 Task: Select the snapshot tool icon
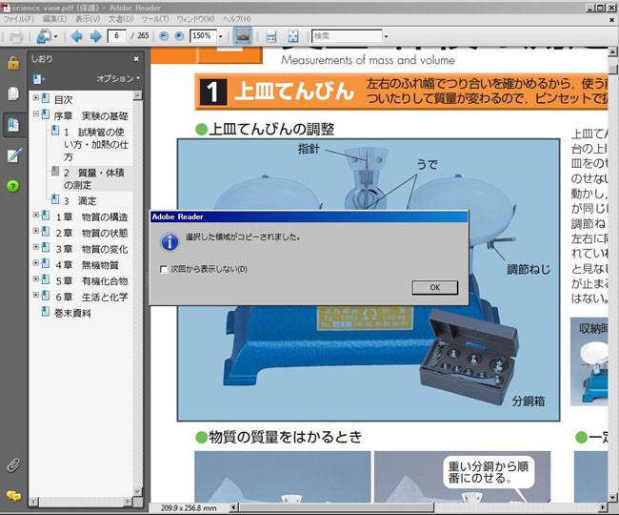(x=243, y=36)
